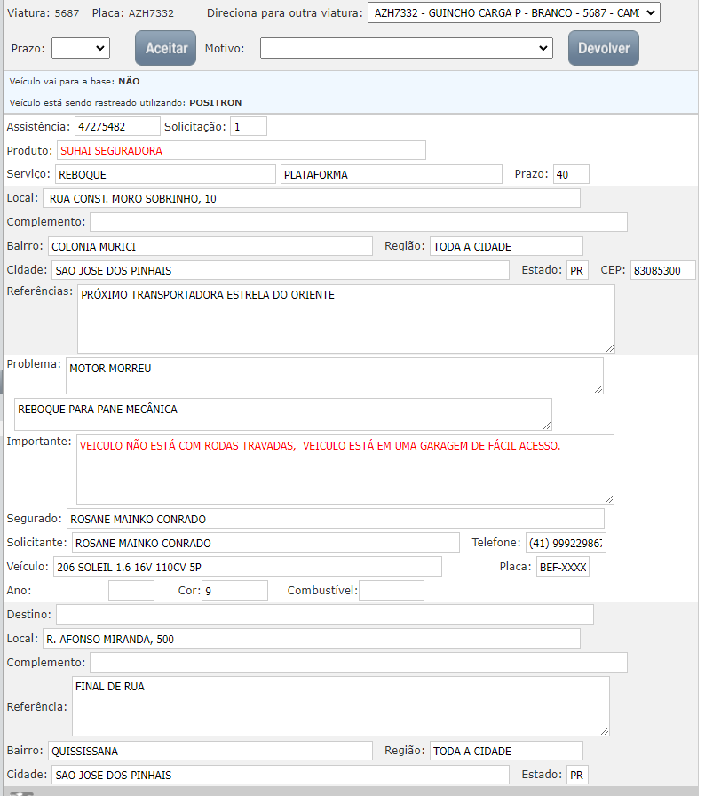Select the Produto field showing SUHAI SEGURADORA
This screenshot has width=705, height=796.
[241, 150]
